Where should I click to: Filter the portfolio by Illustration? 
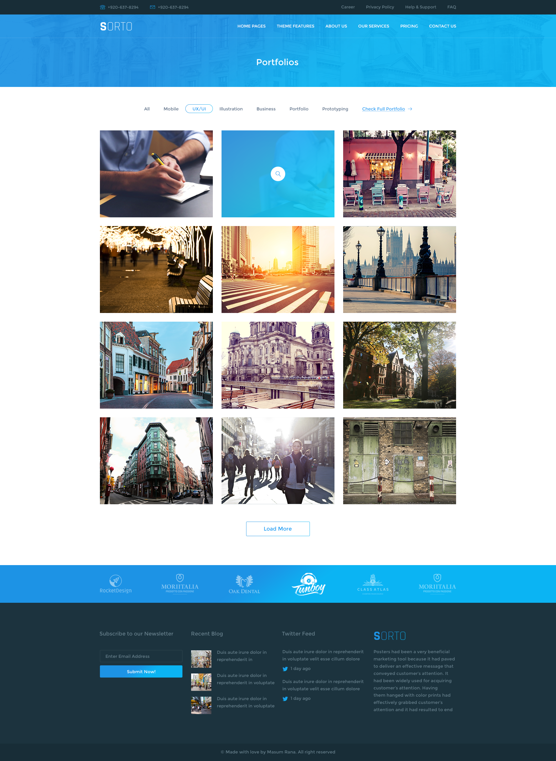pyautogui.click(x=231, y=109)
